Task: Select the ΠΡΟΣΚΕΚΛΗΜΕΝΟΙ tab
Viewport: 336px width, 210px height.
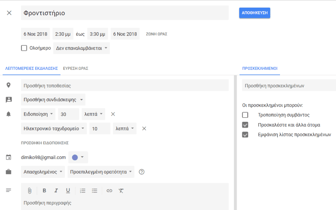Action: (x=260, y=69)
